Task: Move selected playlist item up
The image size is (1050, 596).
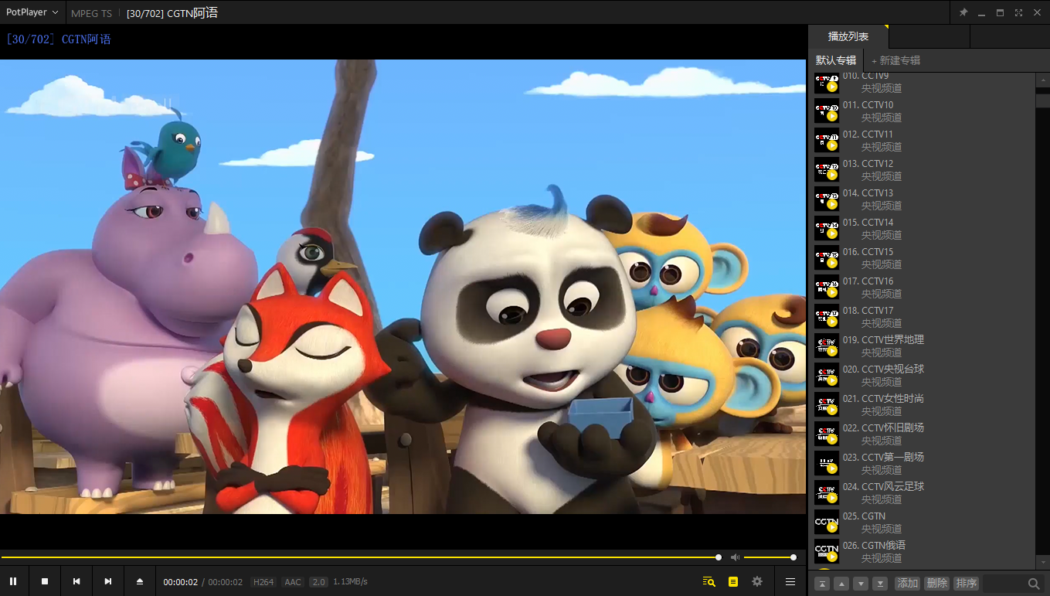Action: pyautogui.click(x=841, y=584)
